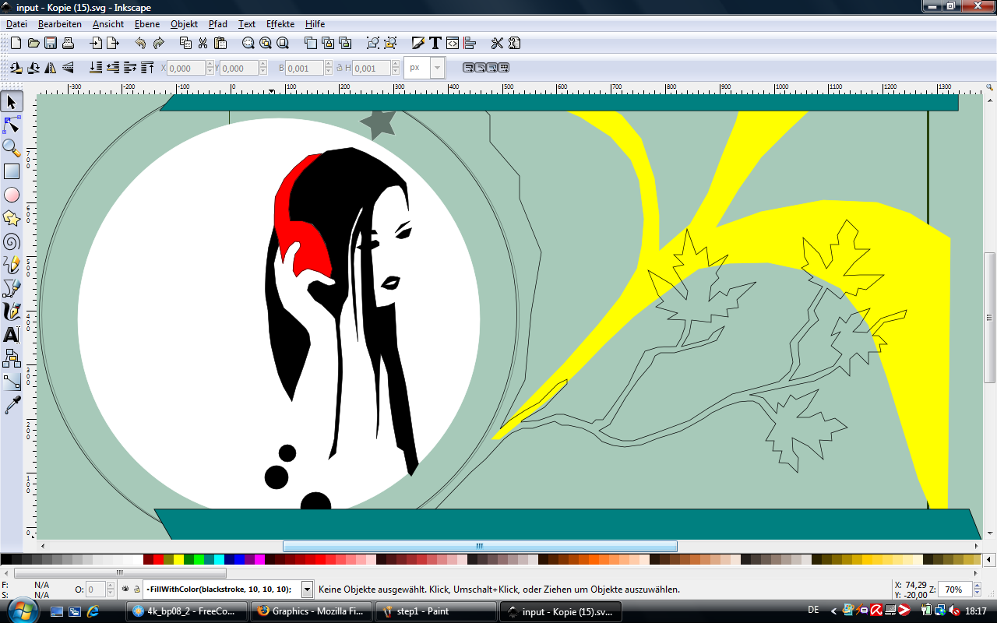Pick the Star and polygon tool
The image size is (997, 623).
click(12, 218)
